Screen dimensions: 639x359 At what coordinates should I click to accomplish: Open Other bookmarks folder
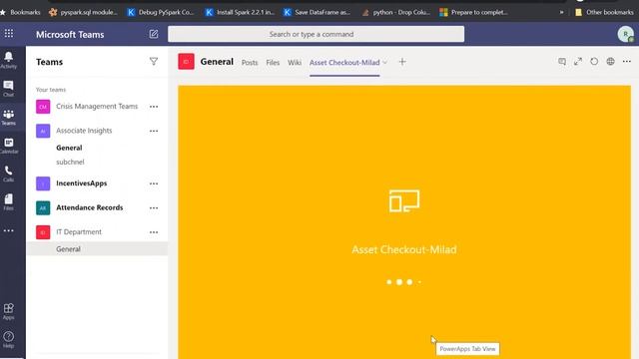click(x=604, y=12)
